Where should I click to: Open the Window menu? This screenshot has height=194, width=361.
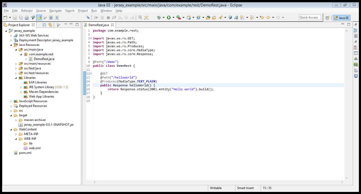106,11
